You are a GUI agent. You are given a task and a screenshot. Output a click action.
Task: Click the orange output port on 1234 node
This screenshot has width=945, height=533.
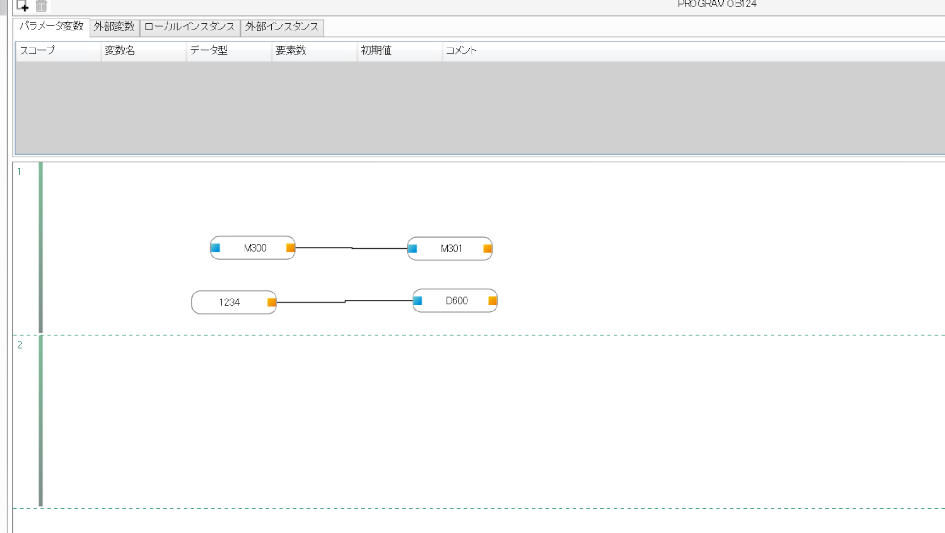pyautogui.click(x=271, y=302)
